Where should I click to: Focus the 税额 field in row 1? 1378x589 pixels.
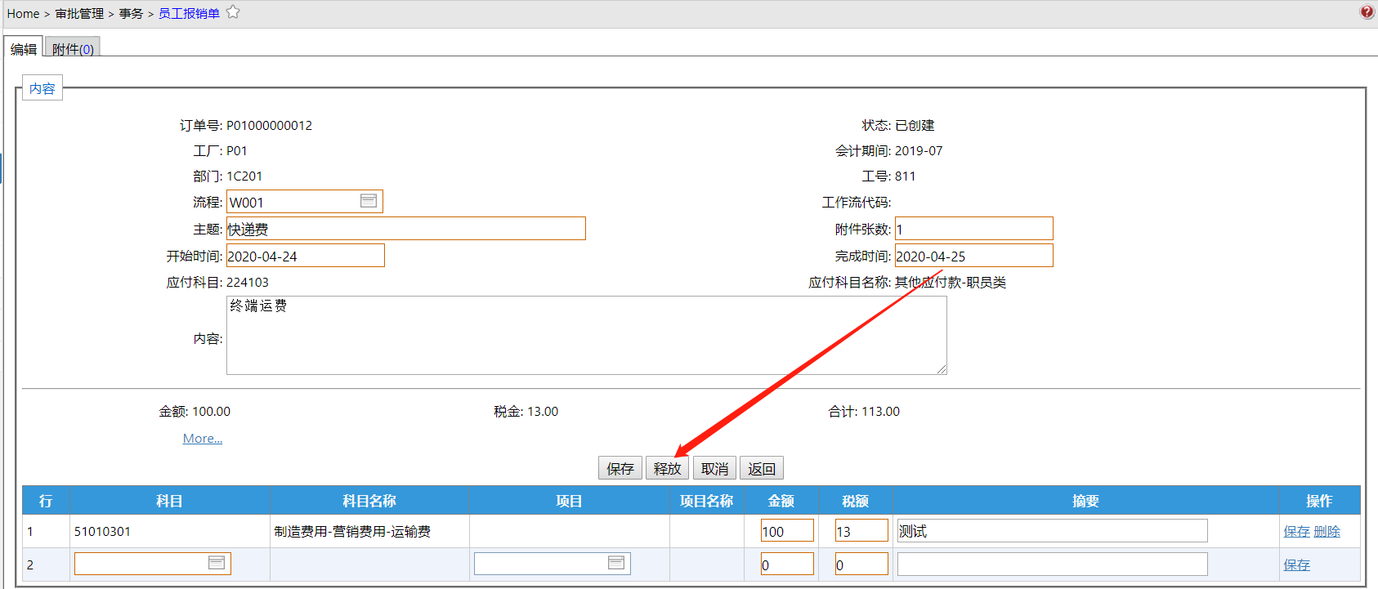[861, 530]
